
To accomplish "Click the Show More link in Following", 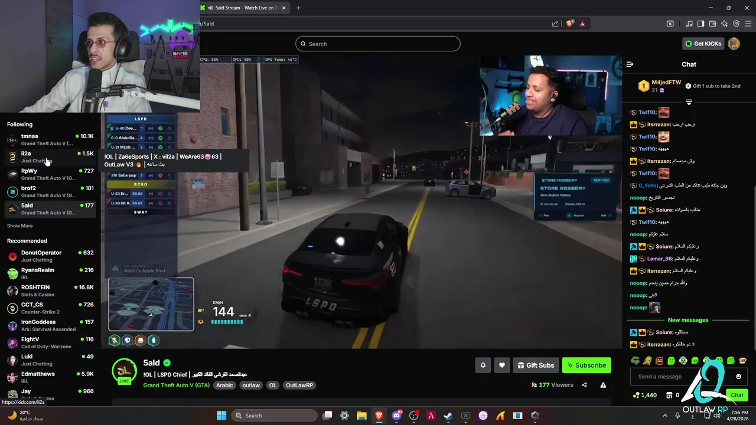I will 20,225.
